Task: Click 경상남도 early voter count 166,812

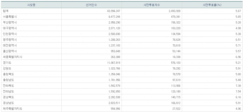Action: (176, 103)
